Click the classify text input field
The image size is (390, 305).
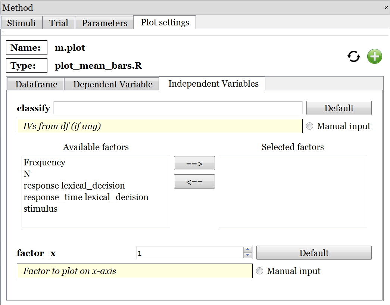[178, 108]
